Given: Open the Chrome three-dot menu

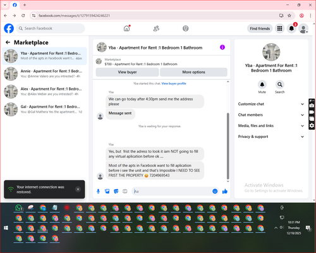Looking at the screenshot, I should [x=310, y=15].
